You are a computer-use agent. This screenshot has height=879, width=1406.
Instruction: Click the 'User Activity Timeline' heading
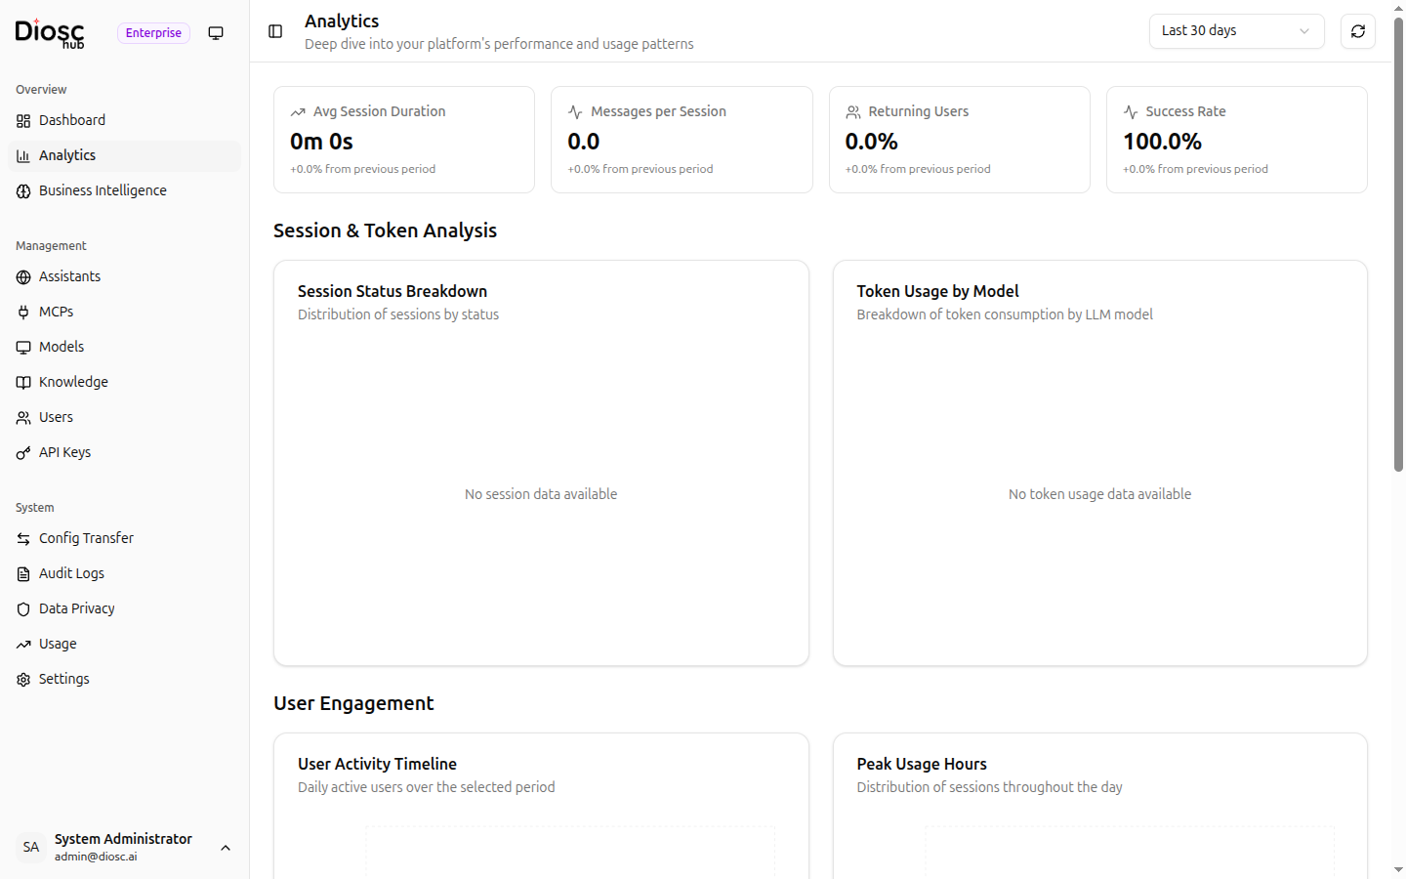tap(377, 764)
